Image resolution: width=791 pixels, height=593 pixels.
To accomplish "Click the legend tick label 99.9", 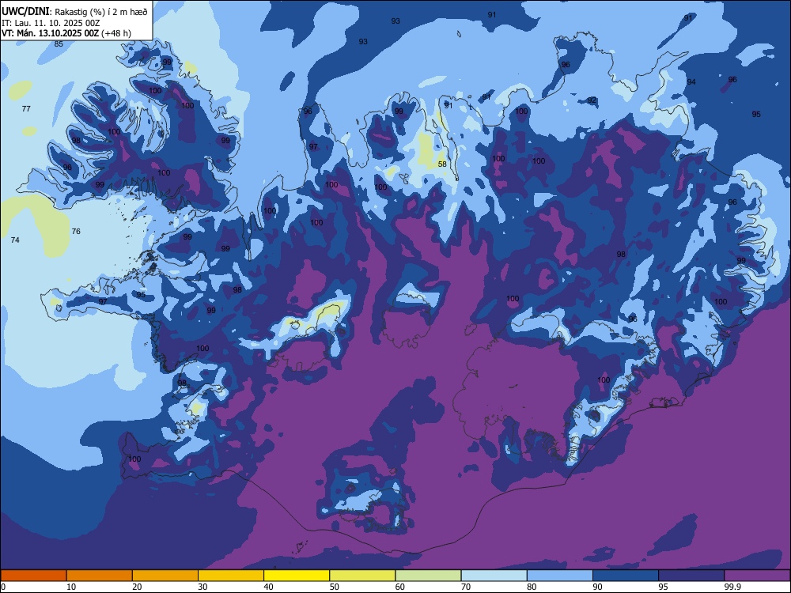I will point(732,587).
